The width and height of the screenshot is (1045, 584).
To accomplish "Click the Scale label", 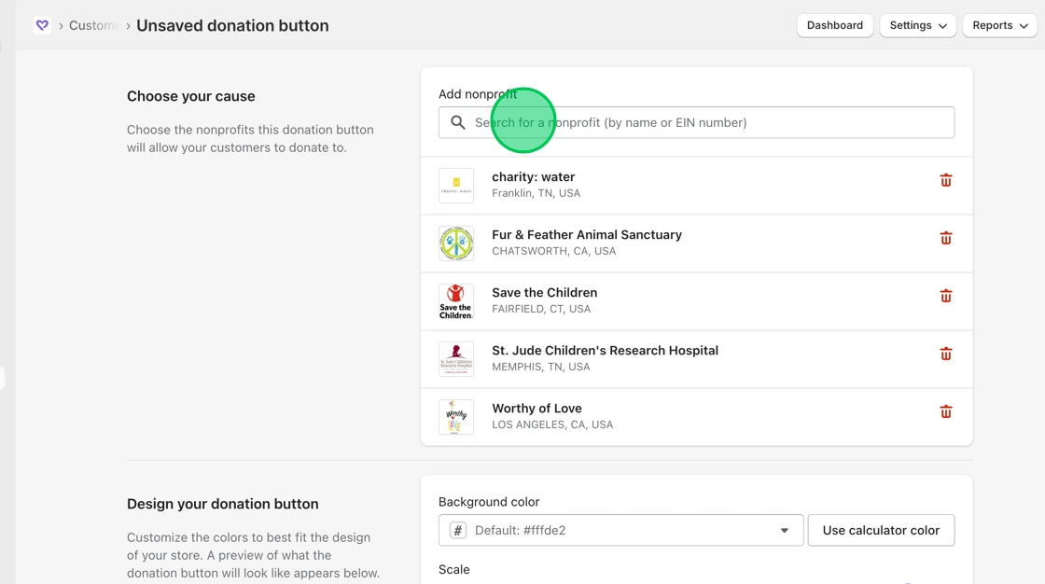I will point(453,569).
